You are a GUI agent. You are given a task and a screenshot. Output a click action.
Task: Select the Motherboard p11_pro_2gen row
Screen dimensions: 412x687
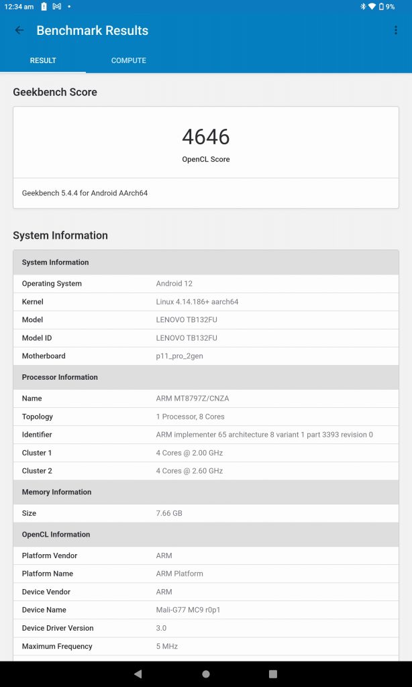(205, 356)
